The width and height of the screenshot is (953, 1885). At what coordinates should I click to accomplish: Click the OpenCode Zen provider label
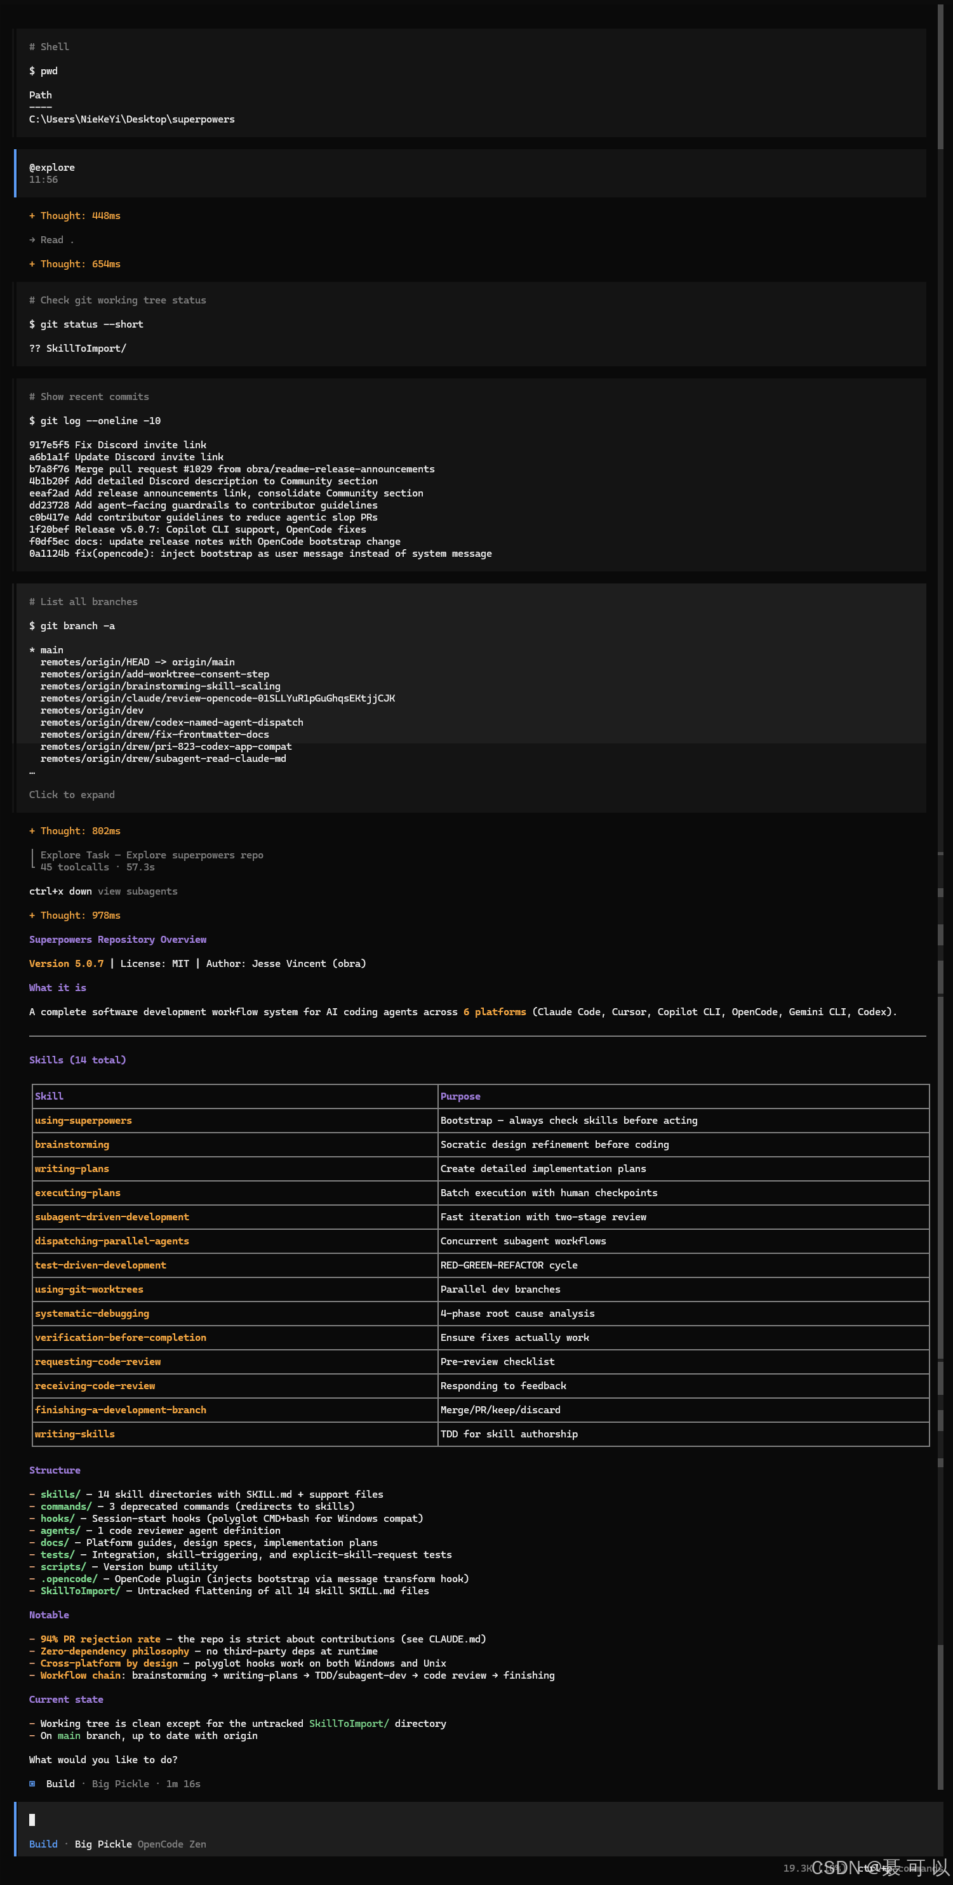172,1844
